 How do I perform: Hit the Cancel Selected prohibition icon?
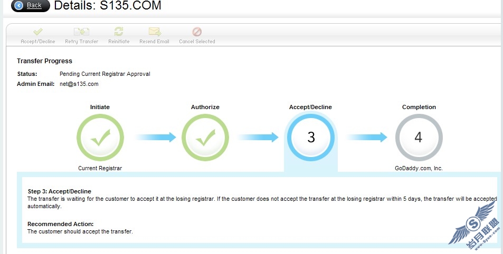[197, 32]
